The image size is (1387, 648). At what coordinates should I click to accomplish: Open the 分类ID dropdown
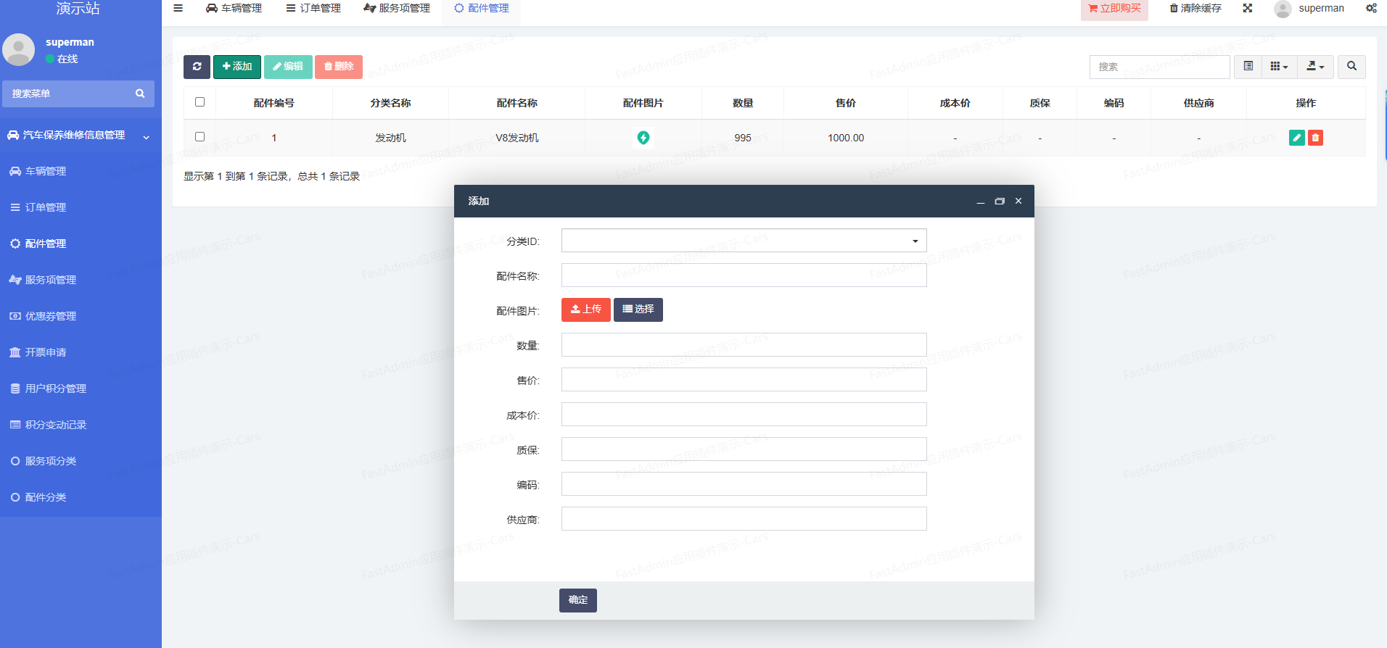[744, 241]
